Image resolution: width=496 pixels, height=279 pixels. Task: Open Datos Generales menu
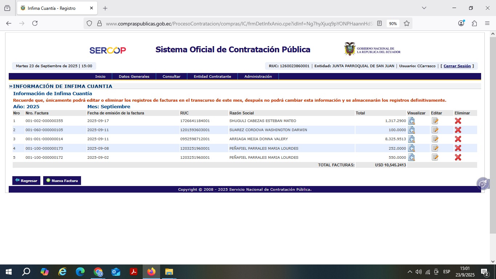(134, 77)
